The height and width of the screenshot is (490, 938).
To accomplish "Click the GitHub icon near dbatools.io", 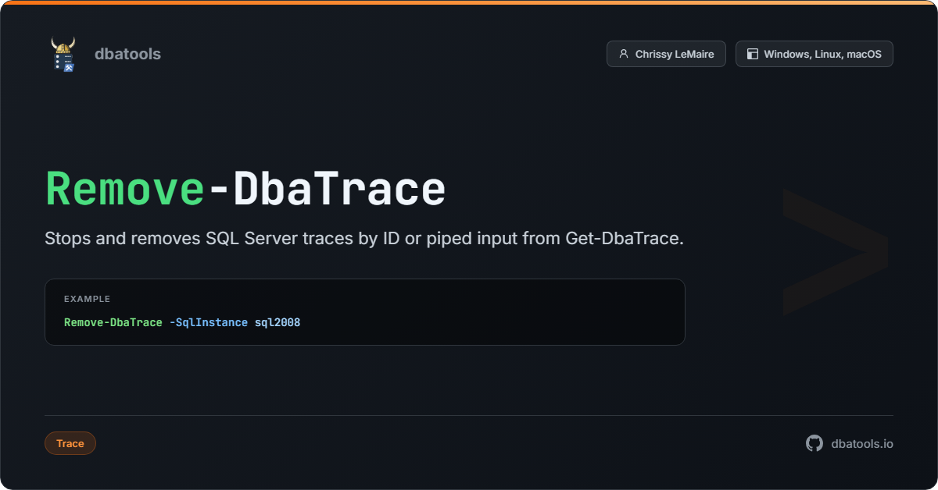I will [814, 443].
